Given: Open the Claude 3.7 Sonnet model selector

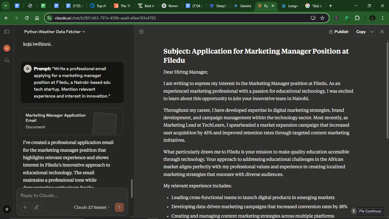Looking at the screenshot, I should click(x=92, y=207).
